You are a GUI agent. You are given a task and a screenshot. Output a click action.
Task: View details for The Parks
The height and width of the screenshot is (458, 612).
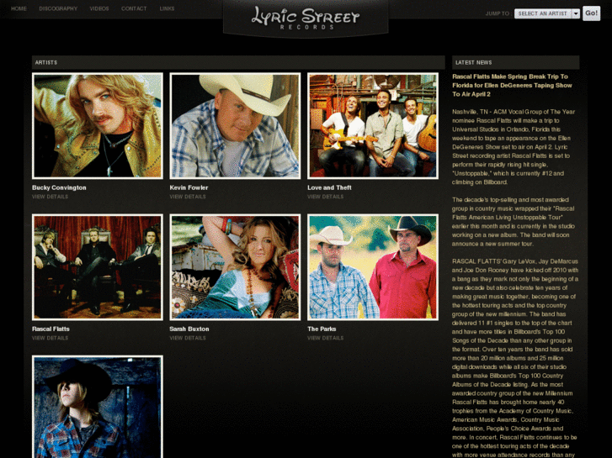coord(326,339)
